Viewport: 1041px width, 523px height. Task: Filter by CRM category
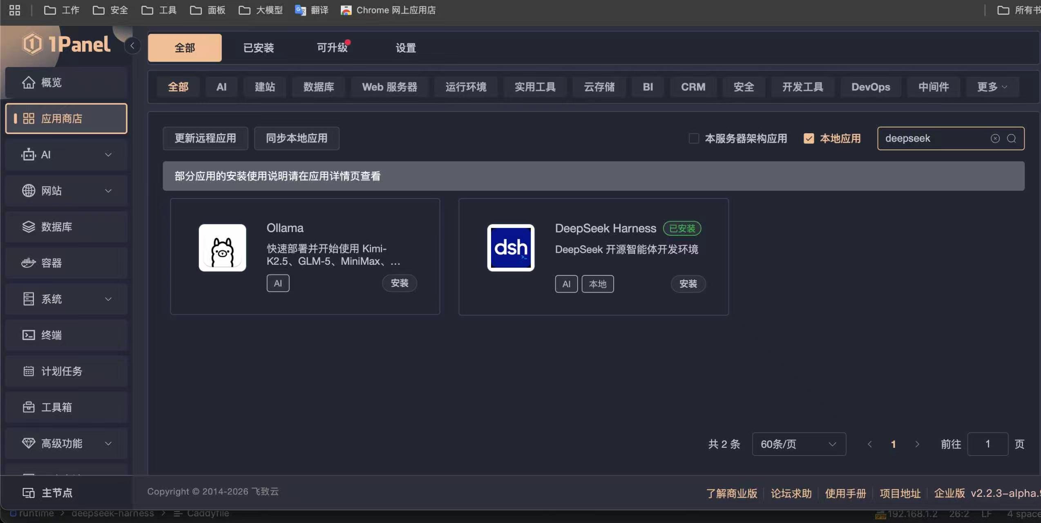tap(693, 87)
